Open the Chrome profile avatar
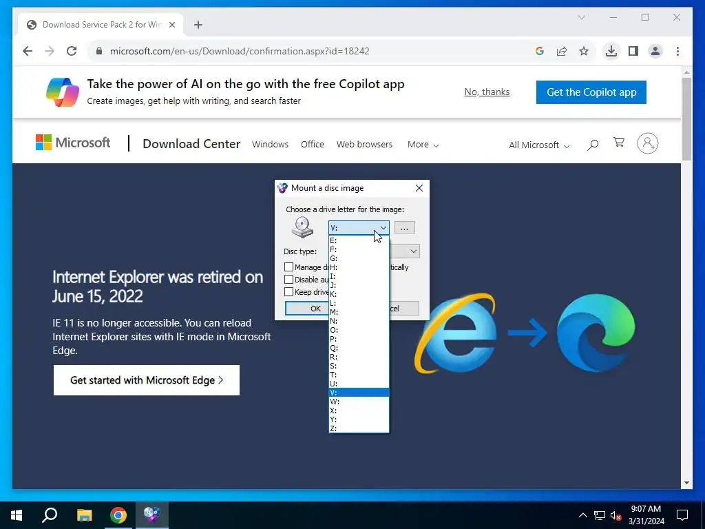Screen dimensions: 705x529 pyautogui.click(x=655, y=51)
